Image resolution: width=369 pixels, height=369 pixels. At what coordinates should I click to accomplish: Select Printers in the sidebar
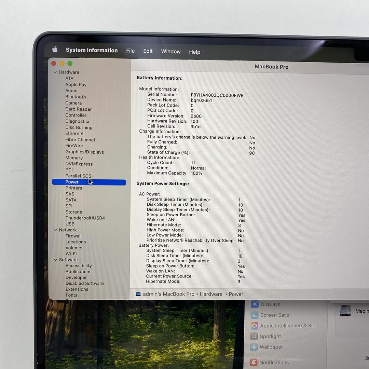(74, 188)
